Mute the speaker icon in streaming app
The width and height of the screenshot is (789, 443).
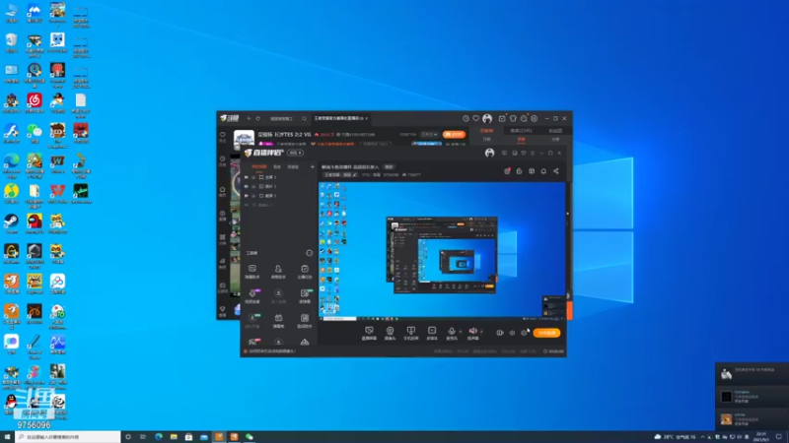(x=473, y=331)
